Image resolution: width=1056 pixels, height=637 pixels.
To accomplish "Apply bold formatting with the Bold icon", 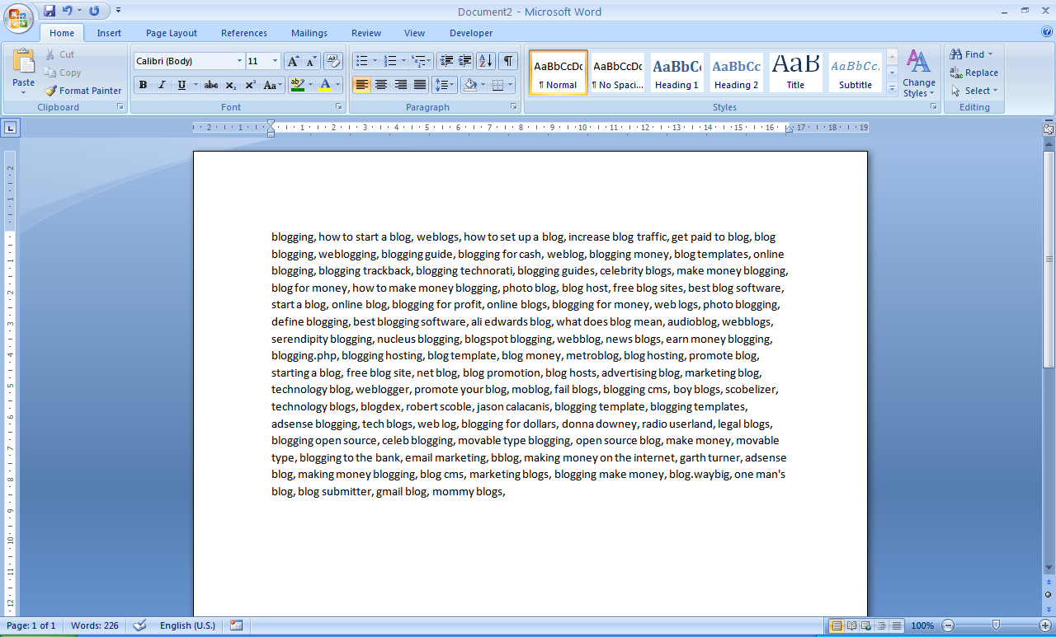I will pos(142,85).
